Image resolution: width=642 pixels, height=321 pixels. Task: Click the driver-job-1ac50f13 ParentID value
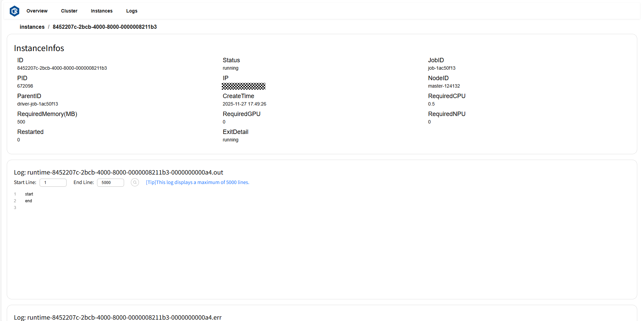38,104
